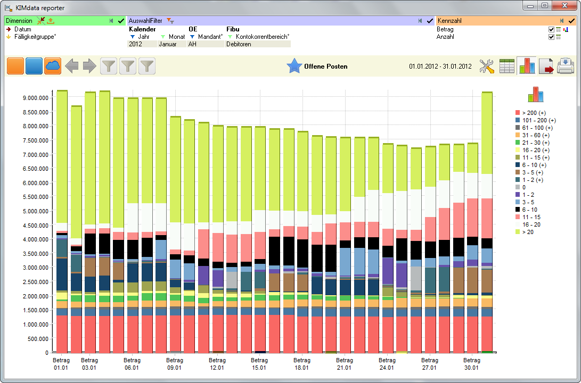The width and height of the screenshot is (581, 383).
Task: Click the '> 200 (+)' legend color swatch
Action: 517,113
